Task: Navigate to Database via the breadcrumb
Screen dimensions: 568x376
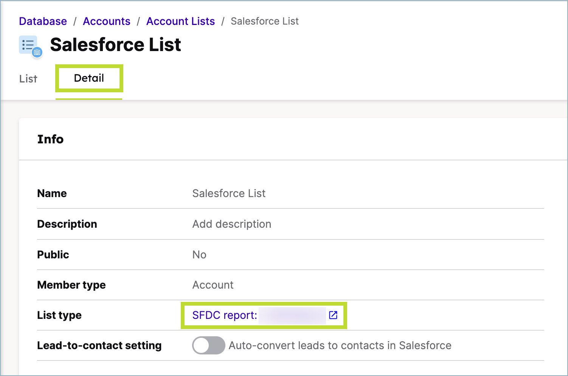Action: point(43,21)
